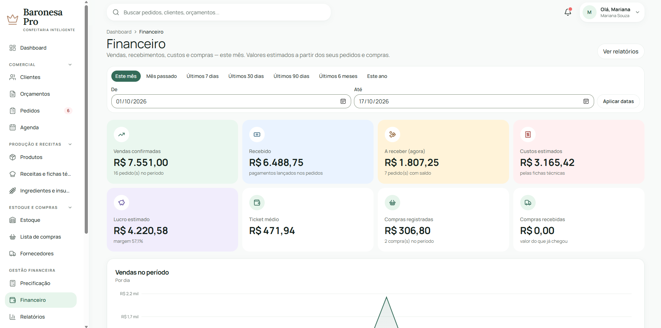
Task: Open calendar picker for De date
Action: pos(343,101)
